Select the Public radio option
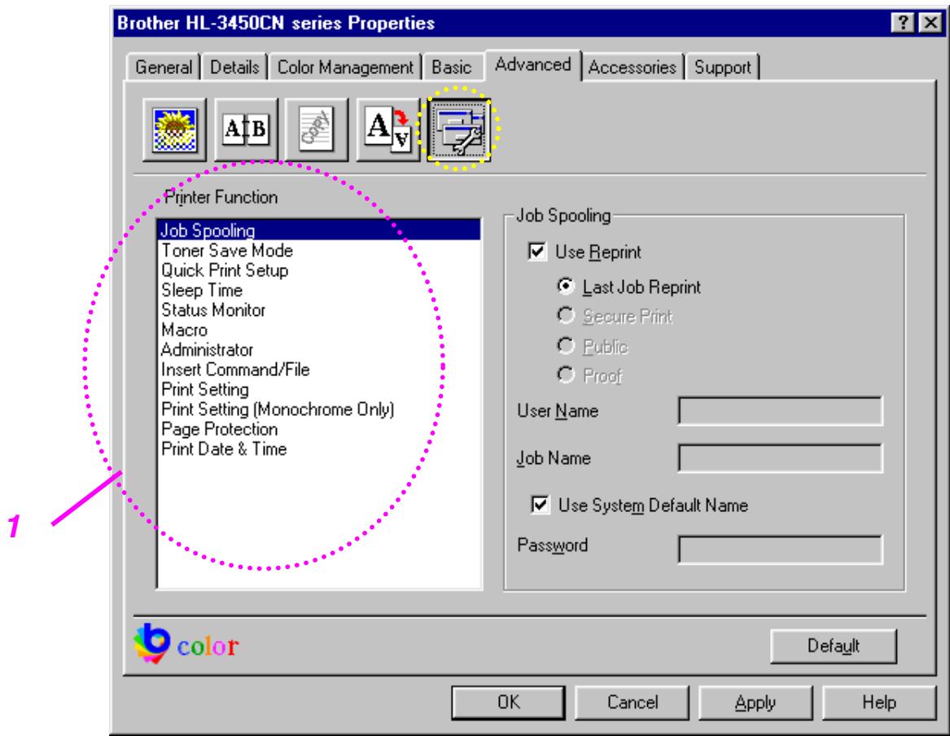The image size is (950, 736). point(565,345)
